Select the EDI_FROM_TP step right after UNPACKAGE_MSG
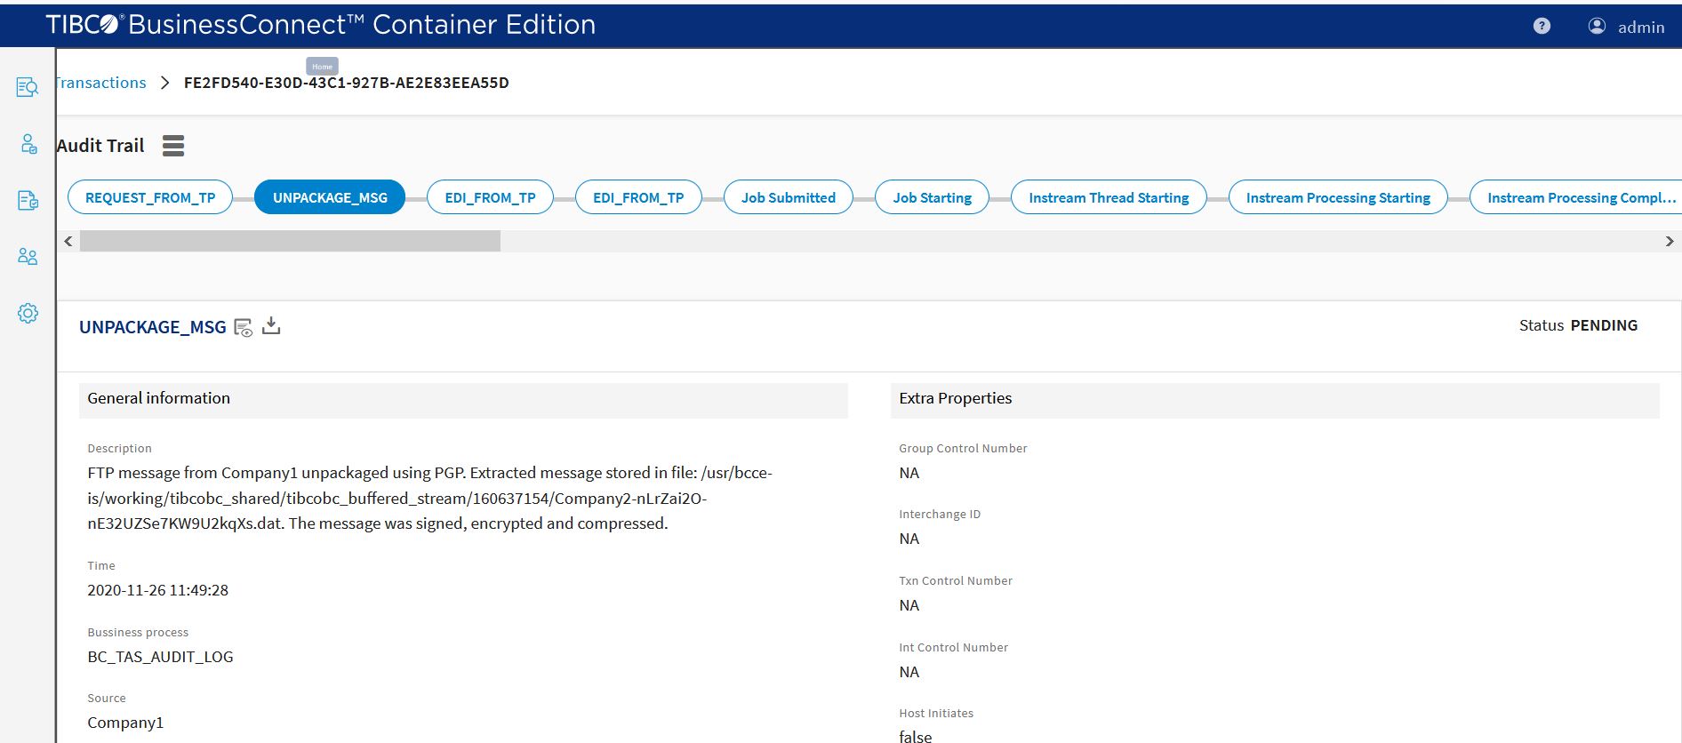 click(490, 197)
